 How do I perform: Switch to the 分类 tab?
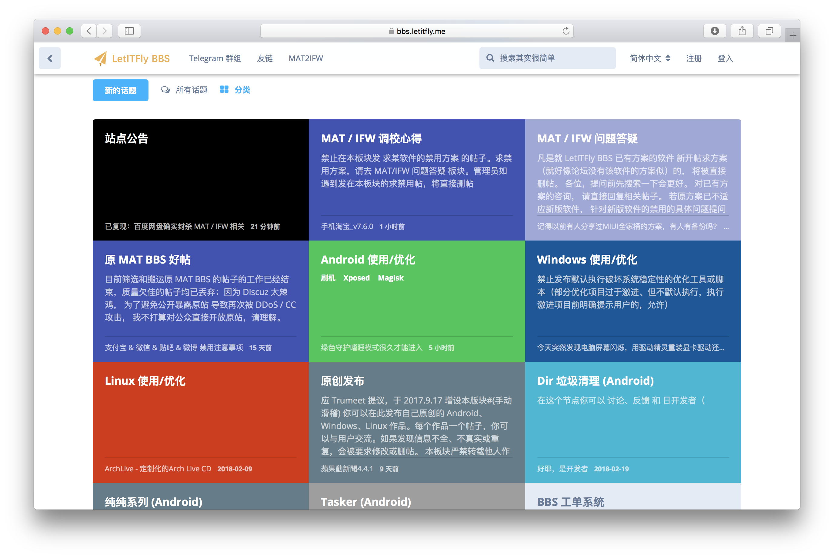coord(235,90)
